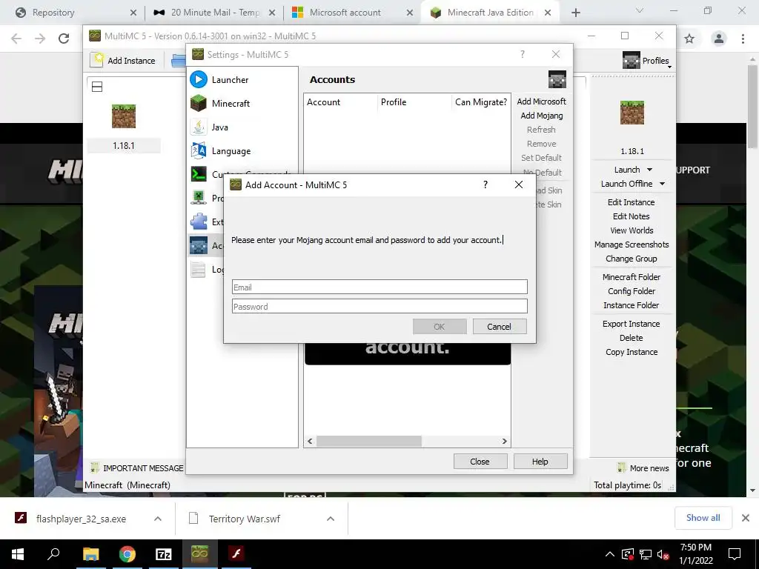Expand the Launch dropdown arrow
759x569 pixels.
point(649,170)
